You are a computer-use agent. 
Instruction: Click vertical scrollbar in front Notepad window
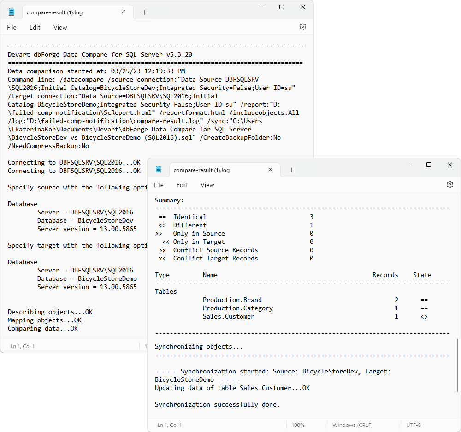(x=457, y=366)
